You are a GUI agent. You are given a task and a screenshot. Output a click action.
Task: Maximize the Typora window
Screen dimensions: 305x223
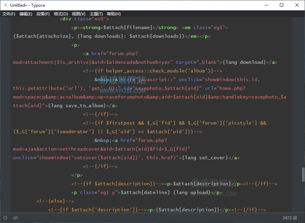(282, 5)
